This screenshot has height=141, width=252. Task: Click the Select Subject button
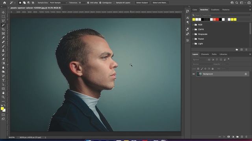pyautogui.click(x=142, y=3)
